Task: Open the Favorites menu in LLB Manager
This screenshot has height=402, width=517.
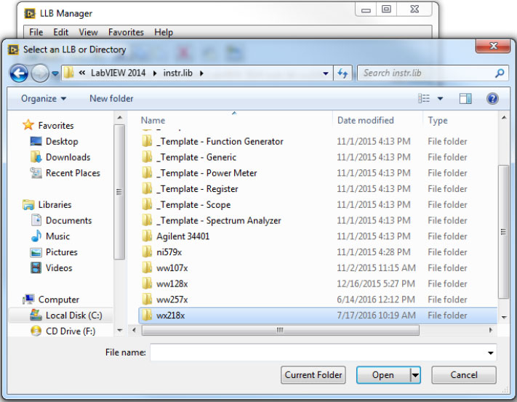Action: coord(126,32)
